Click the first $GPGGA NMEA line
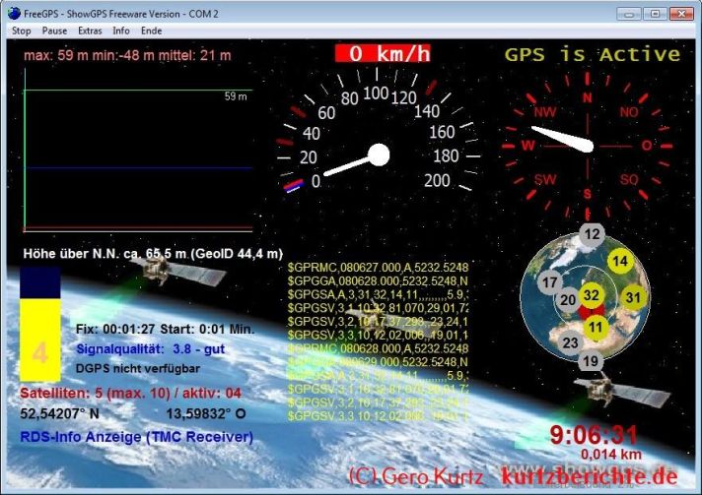The image size is (702, 495). coord(378,281)
